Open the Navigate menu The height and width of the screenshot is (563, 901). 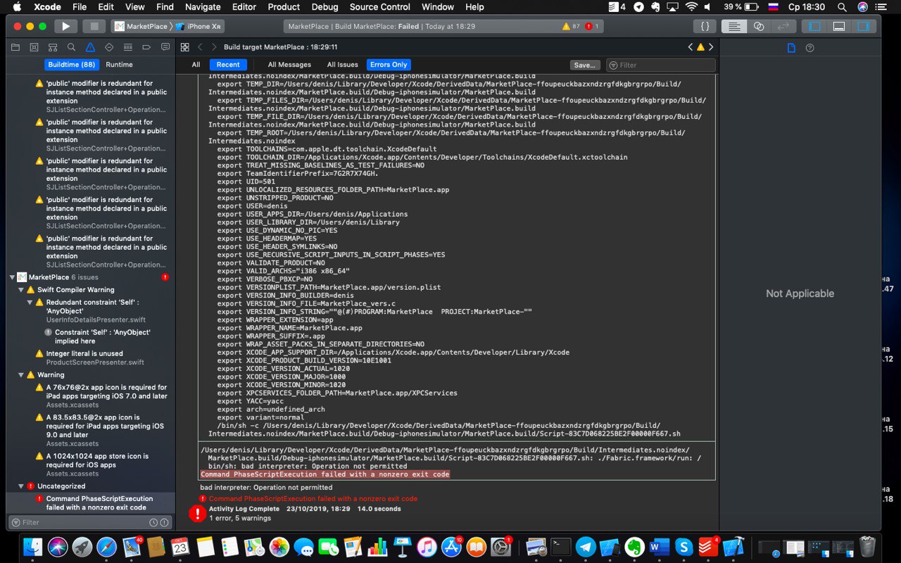coord(203,7)
